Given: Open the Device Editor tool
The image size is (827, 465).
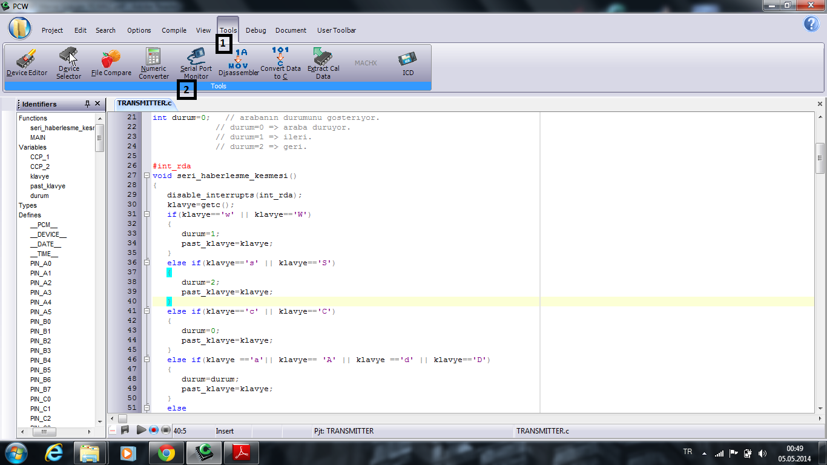Looking at the screenshot, I should (x=27, y=63).
